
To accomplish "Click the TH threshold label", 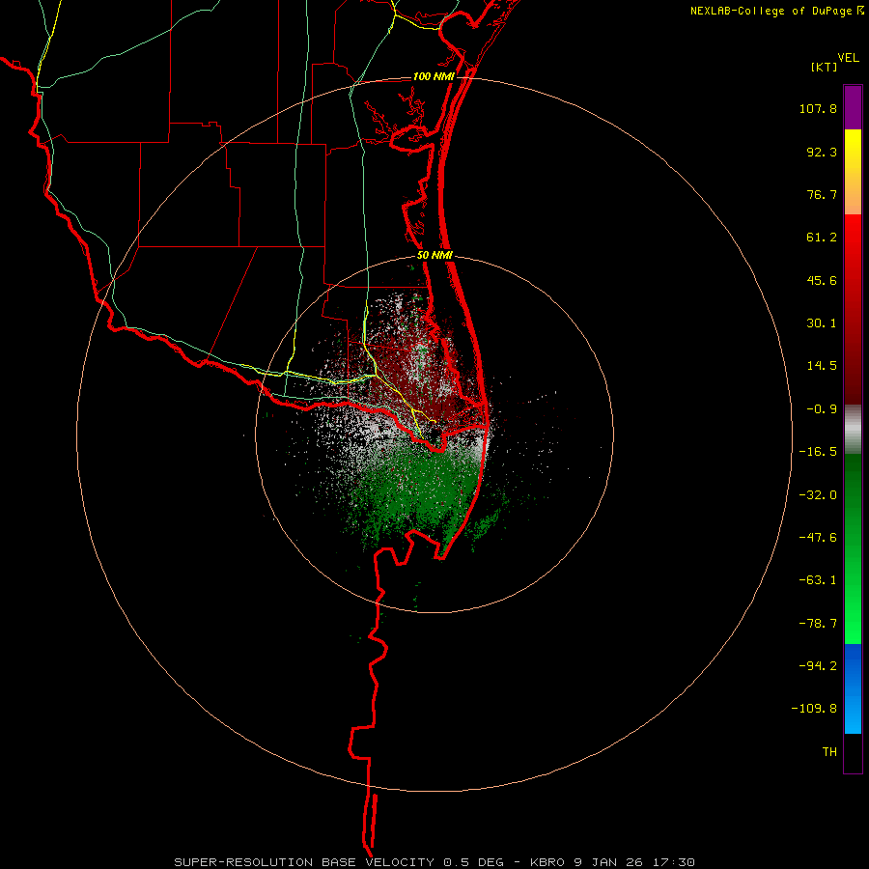I will (829, 752).
